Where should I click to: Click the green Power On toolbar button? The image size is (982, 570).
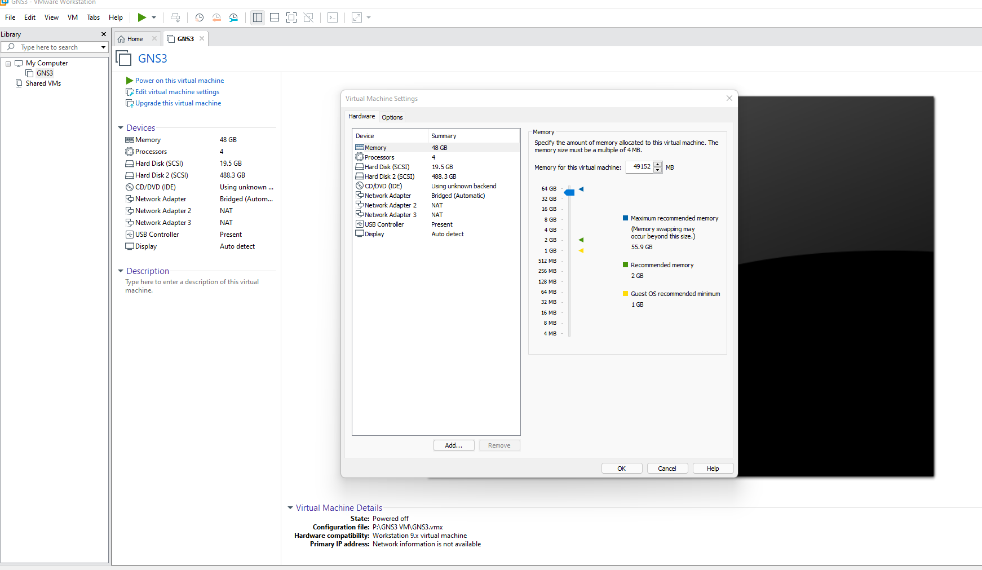click(142, 17)
